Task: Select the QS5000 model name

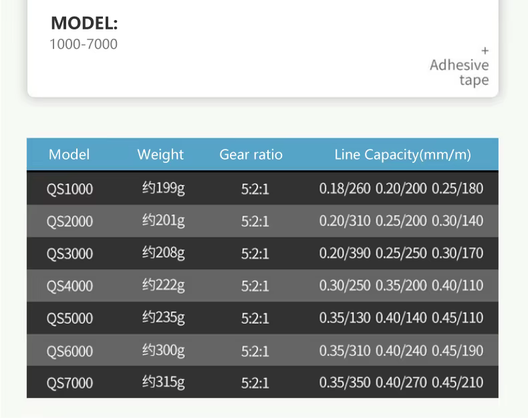Action: (x=70, y=319)
